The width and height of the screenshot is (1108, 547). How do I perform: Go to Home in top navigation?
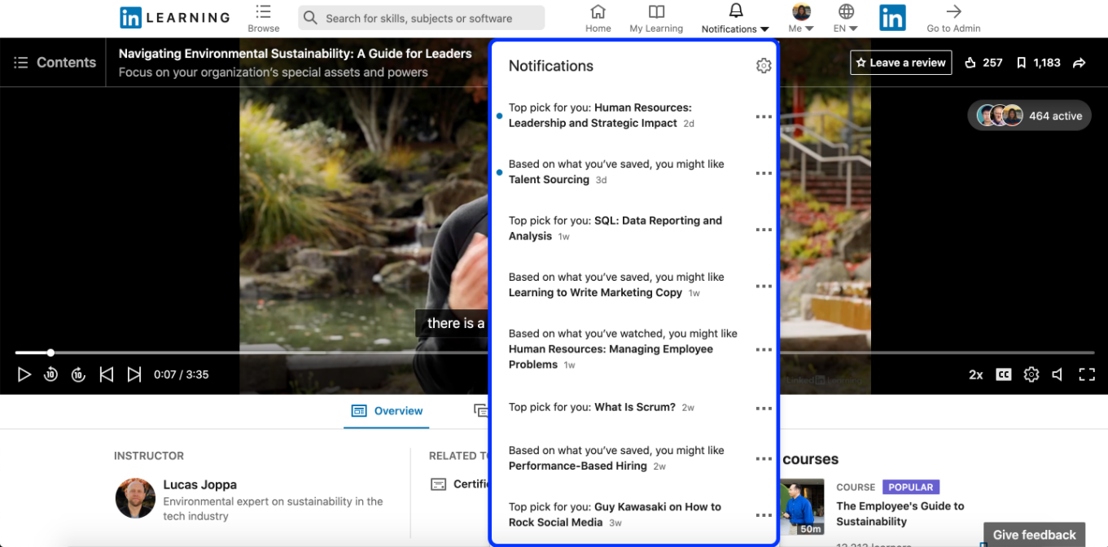coord(598,18)
